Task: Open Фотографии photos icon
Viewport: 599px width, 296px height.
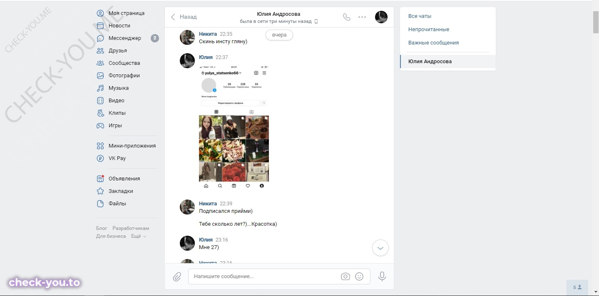Action: [x=100, y=76]
